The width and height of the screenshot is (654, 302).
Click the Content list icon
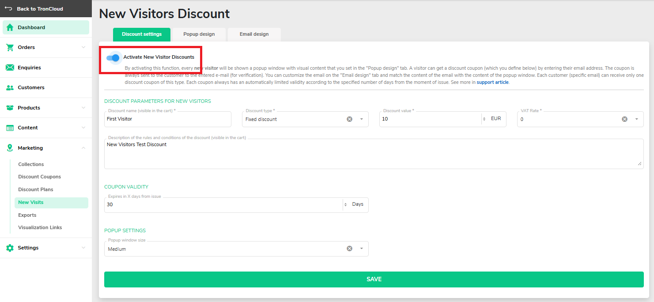10,128
